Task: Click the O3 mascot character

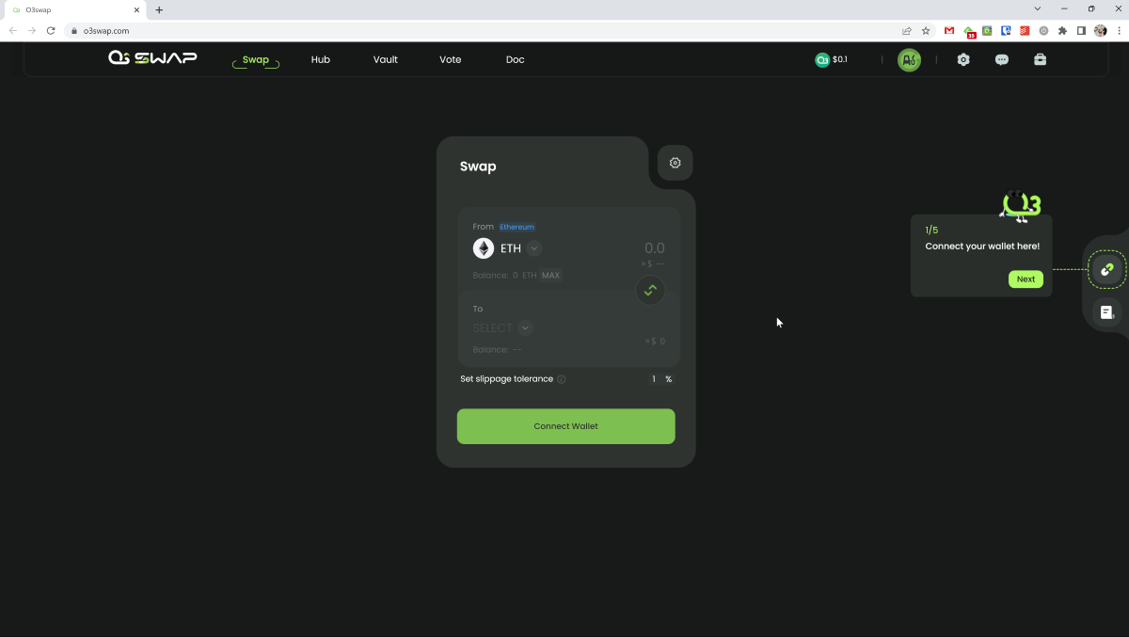Action: point(1021,204)
